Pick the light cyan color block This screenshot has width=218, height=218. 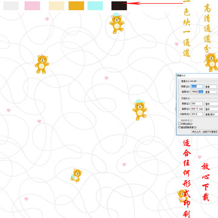coord(95,5)
